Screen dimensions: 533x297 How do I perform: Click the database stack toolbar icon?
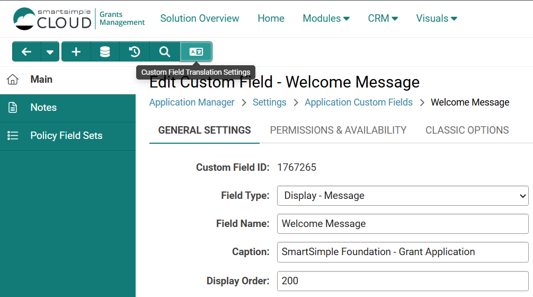point(105,52)
